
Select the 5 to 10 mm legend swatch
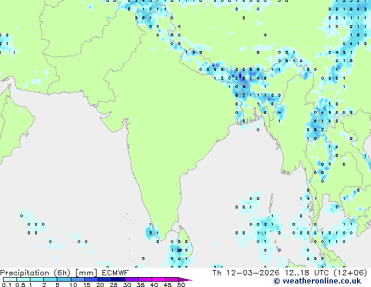click(x=64, y=279)
